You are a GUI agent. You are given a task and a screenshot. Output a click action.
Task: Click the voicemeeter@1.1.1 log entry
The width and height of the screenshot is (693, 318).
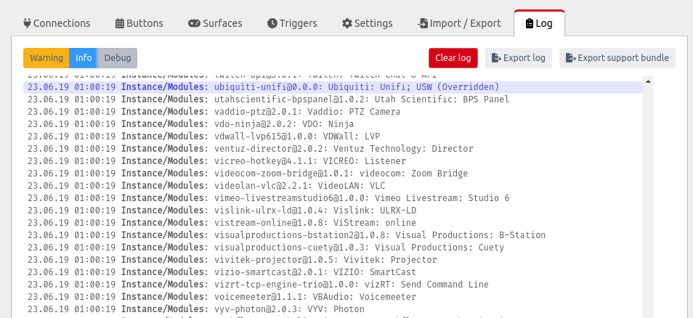[x=333, y=297]
